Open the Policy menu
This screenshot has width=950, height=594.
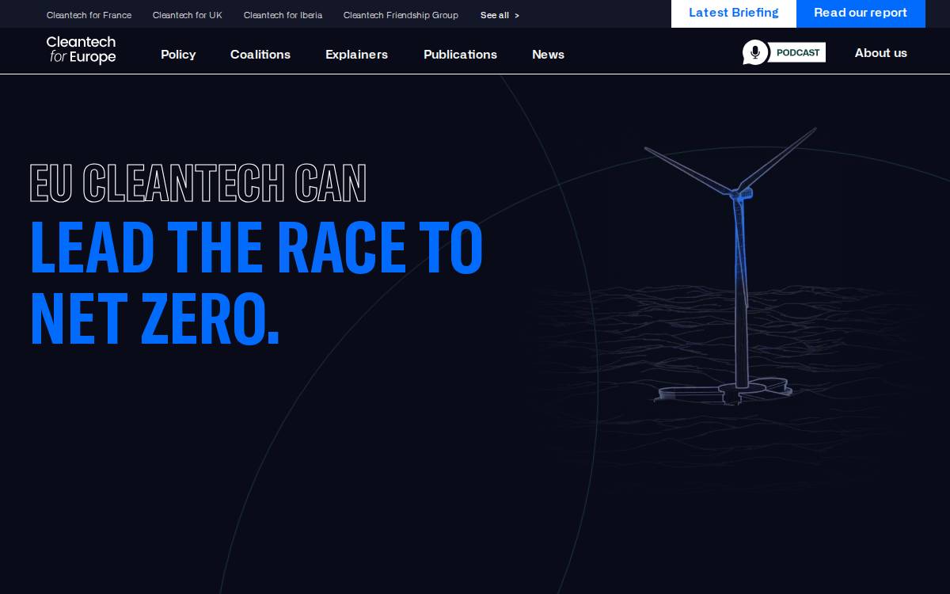point(178,55)
